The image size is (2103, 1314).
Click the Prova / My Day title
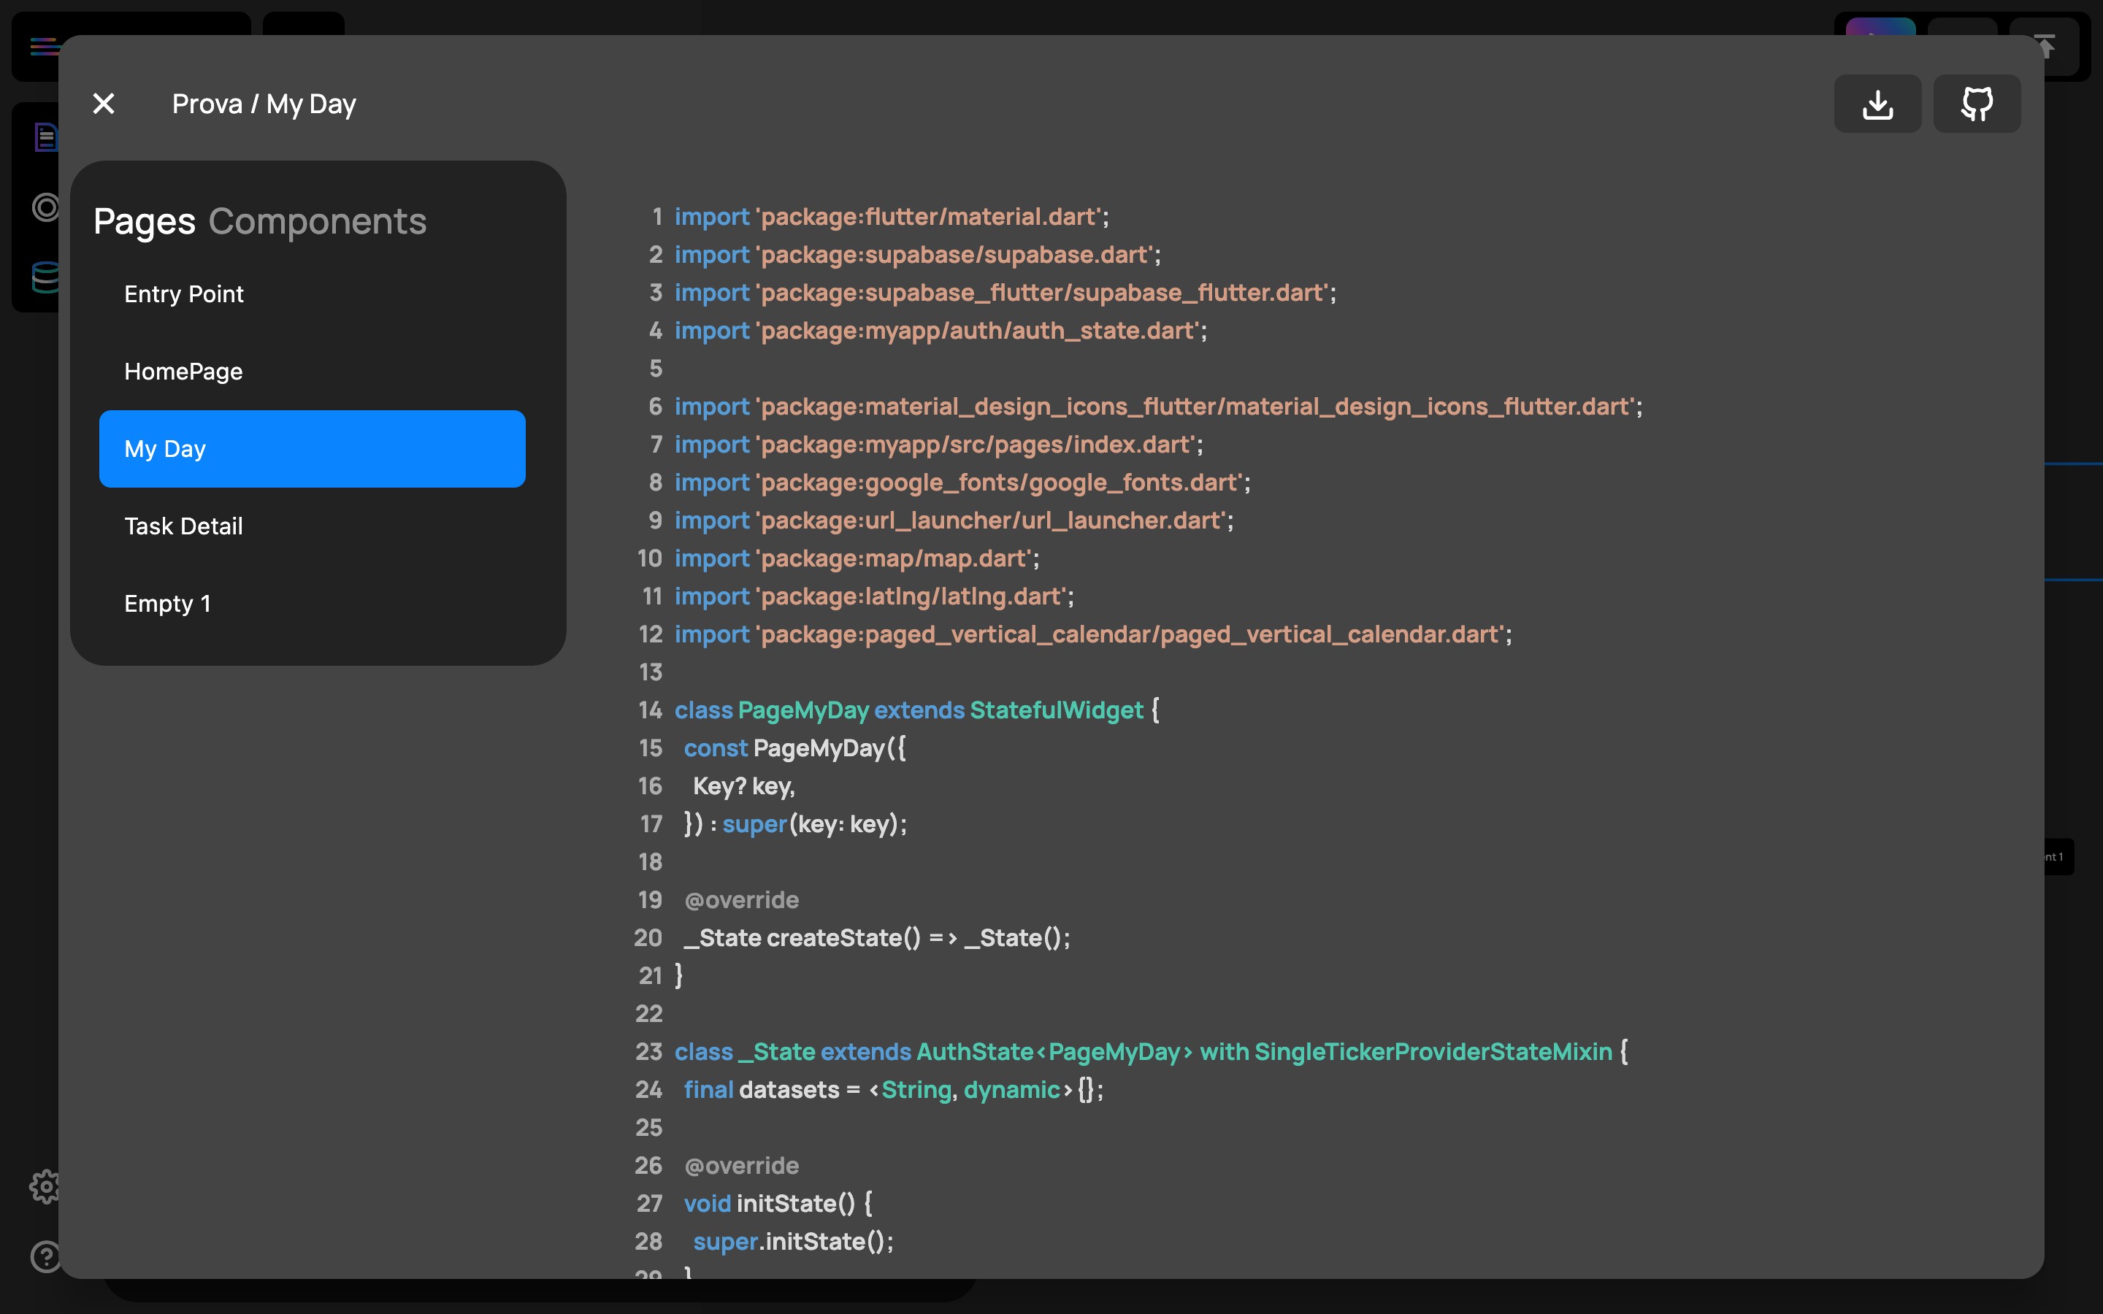point(264,104)
